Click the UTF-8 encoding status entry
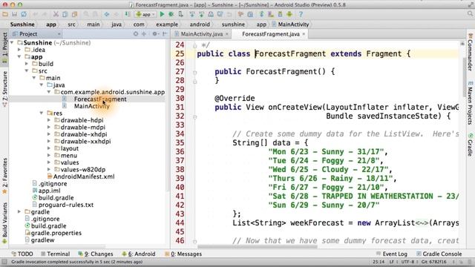475x267 pixels. click(x=407, y=262)
